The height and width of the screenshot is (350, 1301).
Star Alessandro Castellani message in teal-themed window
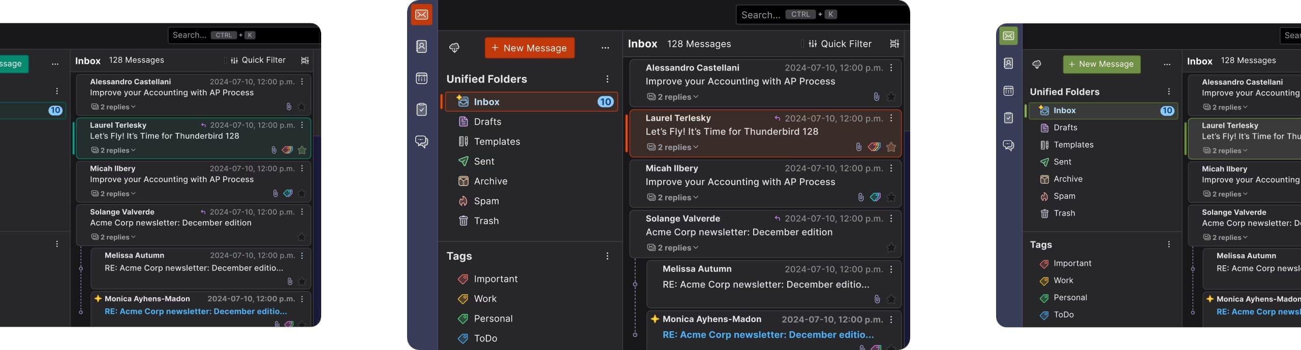pos(302,107)
